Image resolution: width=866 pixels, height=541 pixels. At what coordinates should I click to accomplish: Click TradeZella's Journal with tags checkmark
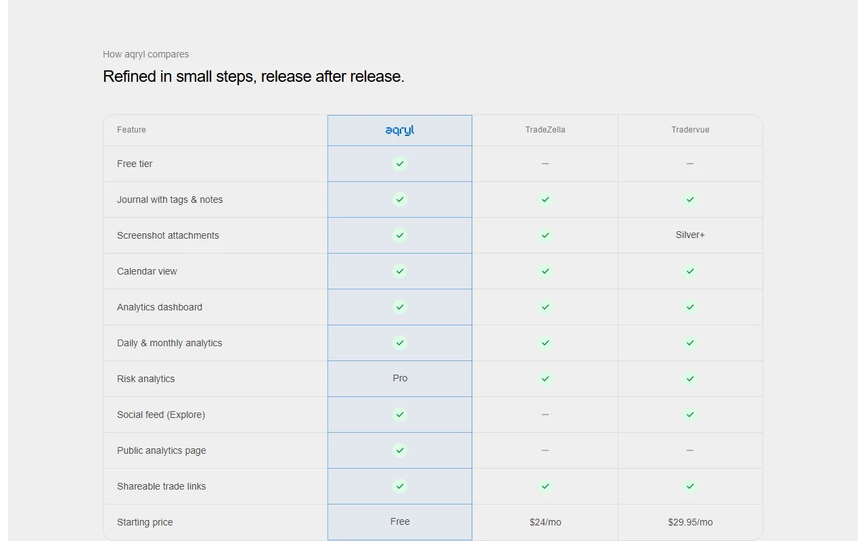[x=545, y=199]
